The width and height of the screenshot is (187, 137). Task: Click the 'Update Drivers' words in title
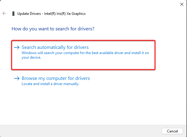click(x=29, y=14)
